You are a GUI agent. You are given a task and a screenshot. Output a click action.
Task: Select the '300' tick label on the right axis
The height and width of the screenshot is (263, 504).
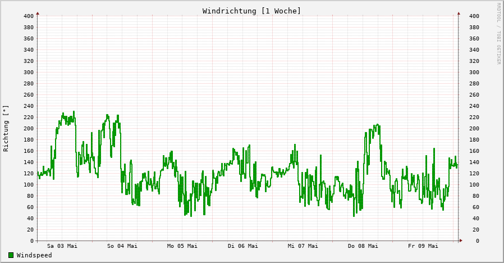click(x=474, y=72)
